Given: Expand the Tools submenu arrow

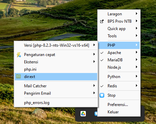Looking at the screenshot, I should point(137,36).
